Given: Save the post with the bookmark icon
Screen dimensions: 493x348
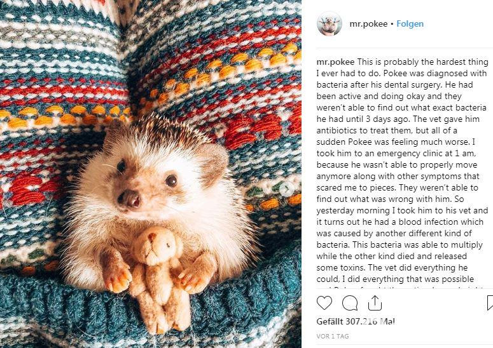Looking at the screenshot, I should 489,303.
